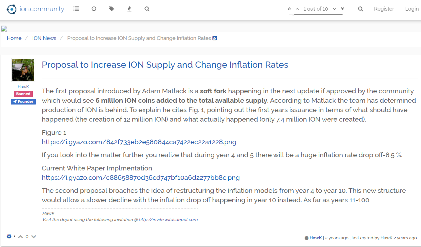421x247 pixels.
Task: Click the ion.community logo icon
Action: point(11,9)
